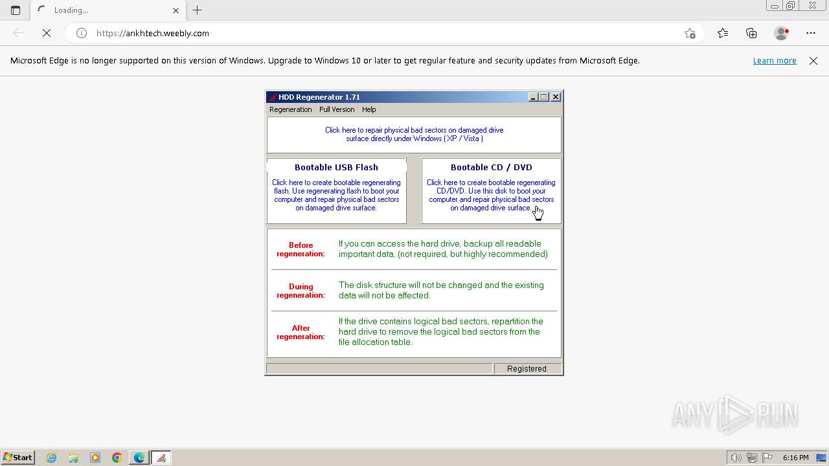This screenshot has height=466, width=829.
Task: Open a new browser tab
Action: click(198, 10)
